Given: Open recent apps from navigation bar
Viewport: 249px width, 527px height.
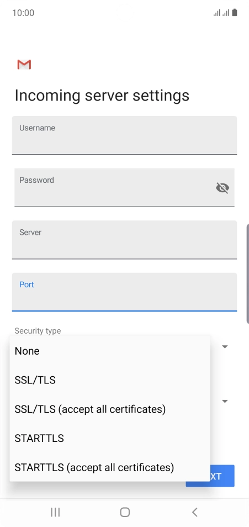Looking at the screenshot, I should click(x=55, y=512).
